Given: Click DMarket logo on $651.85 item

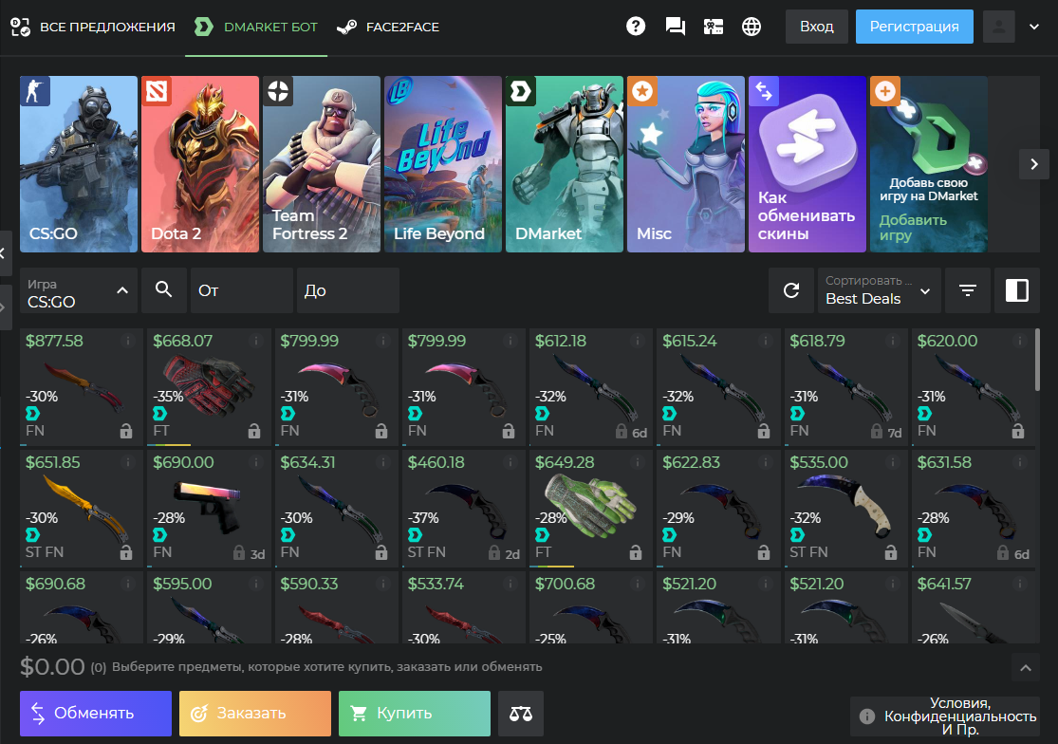Looking at the screenshot, I should coord(32,535).
